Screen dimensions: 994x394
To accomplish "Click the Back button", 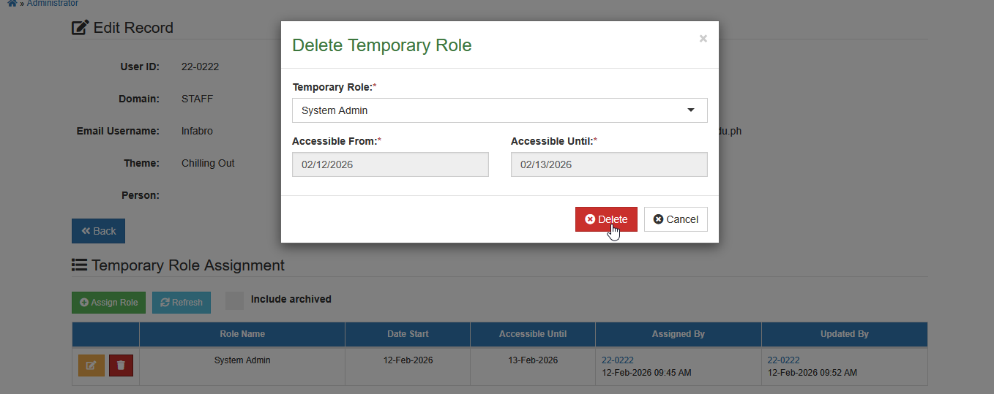I will [x=99, y=231].
